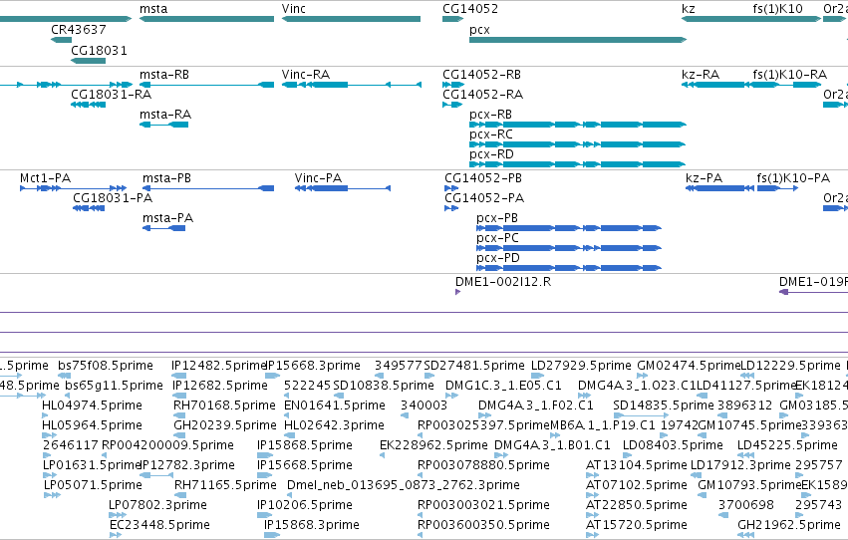Click the HL02642.3prime EST label
848x540 pixels.
click(334, 425)
